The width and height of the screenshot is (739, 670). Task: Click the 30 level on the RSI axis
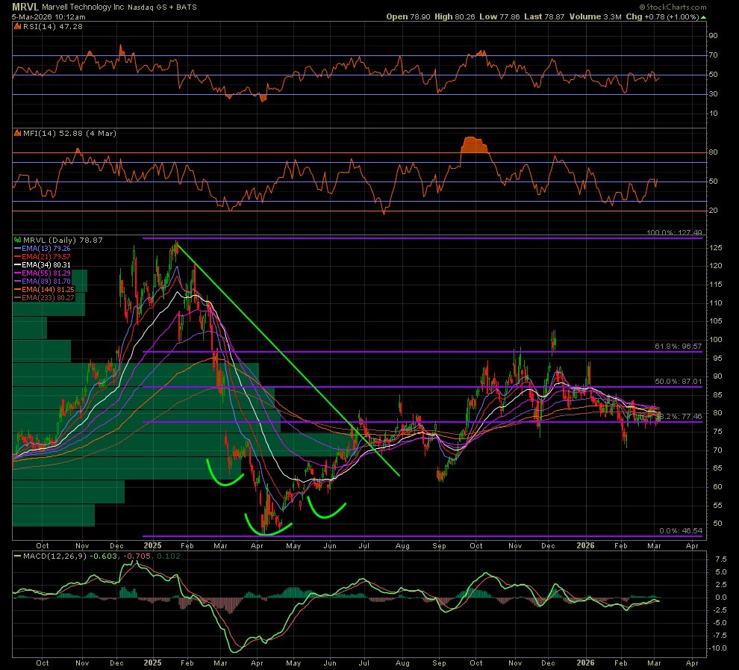point(713,94)
